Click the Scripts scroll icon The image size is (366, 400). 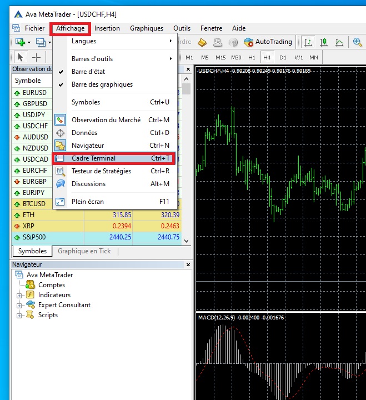[x=30, y=315]
